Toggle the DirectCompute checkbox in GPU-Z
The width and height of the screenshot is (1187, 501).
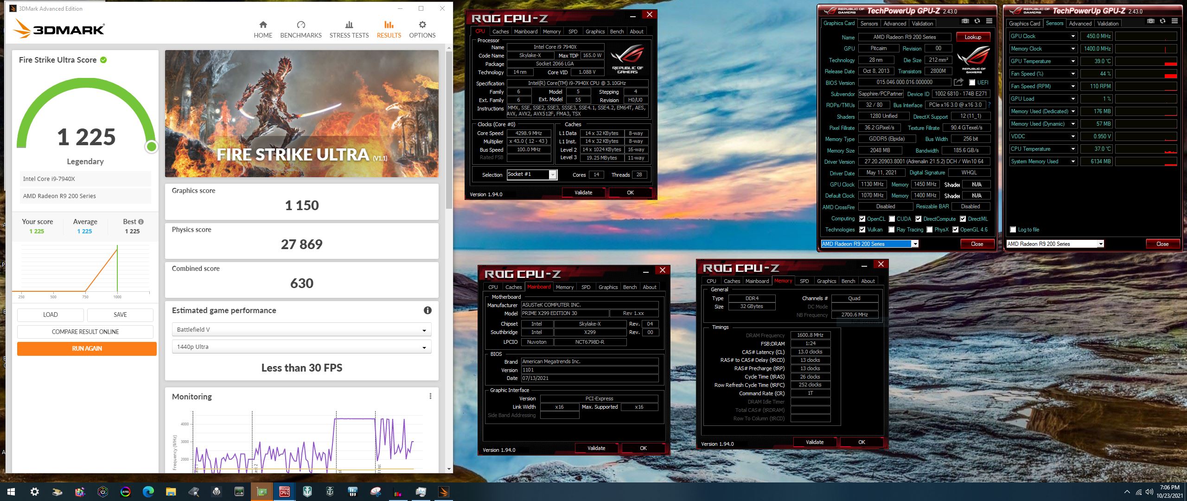[919, 219]
